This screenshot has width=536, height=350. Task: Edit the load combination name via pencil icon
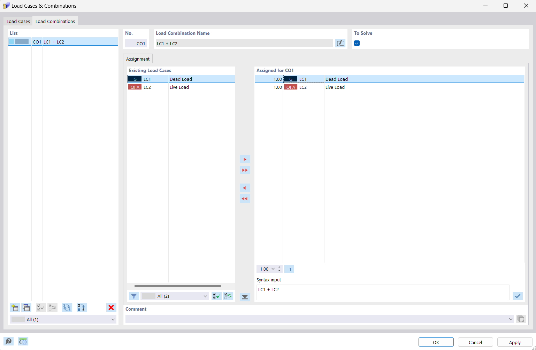[x=340, y=43]
